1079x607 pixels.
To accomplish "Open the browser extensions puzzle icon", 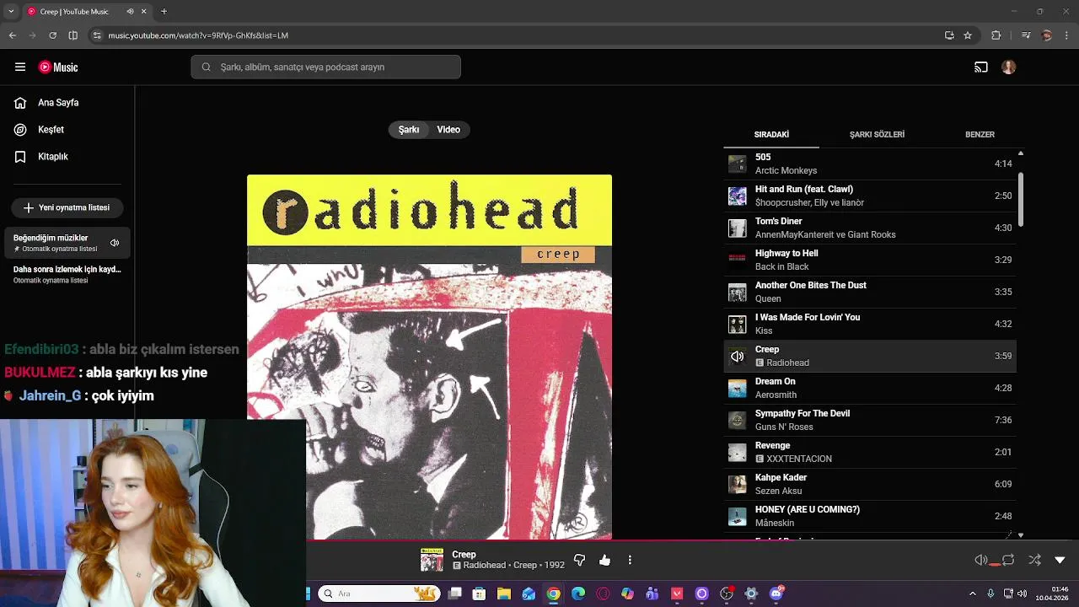I will coord(996,35).
